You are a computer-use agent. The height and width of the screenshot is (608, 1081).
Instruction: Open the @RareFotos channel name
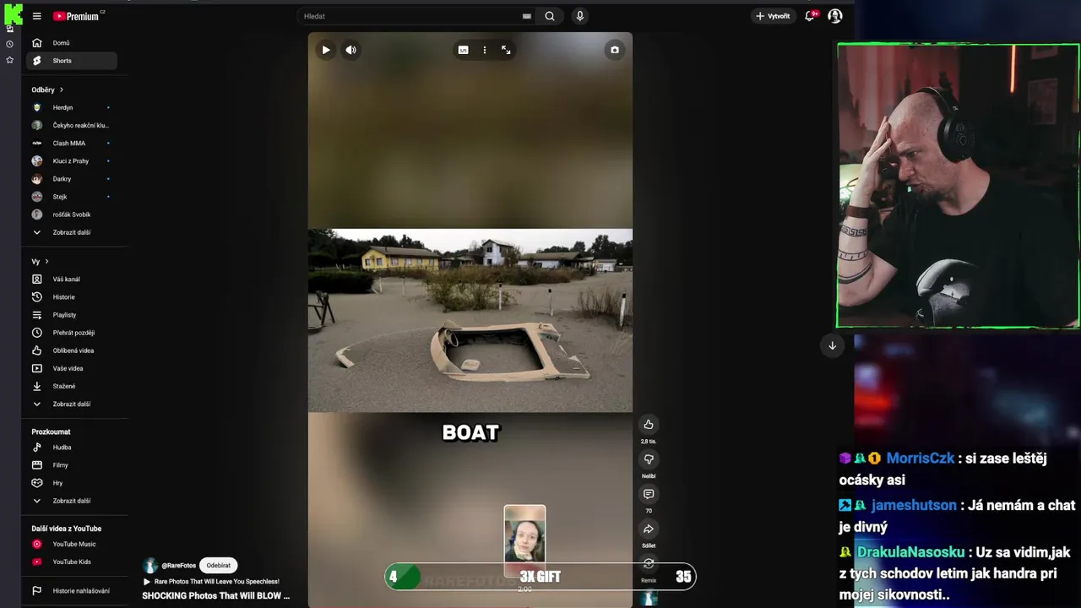(x=178, y=566)
